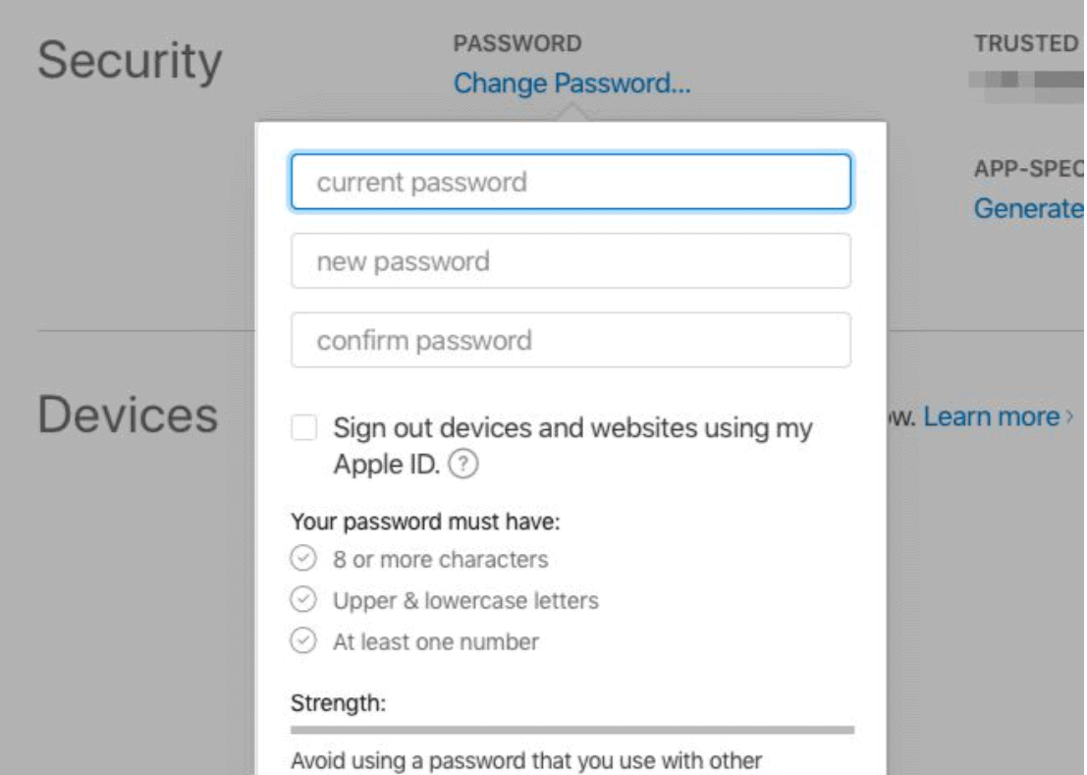The image size is (1087, 775).
Task: Click the Security section heading
Action: [130, 61]
